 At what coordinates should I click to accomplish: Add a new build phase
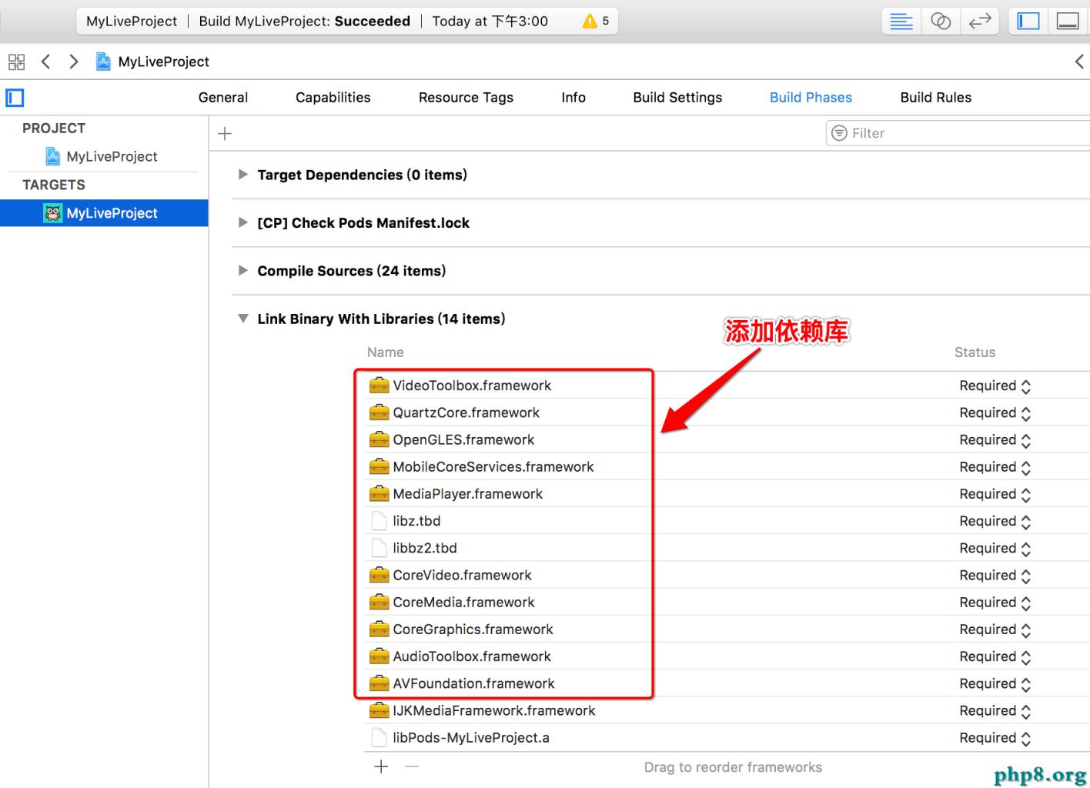click(x=225, y=134)
